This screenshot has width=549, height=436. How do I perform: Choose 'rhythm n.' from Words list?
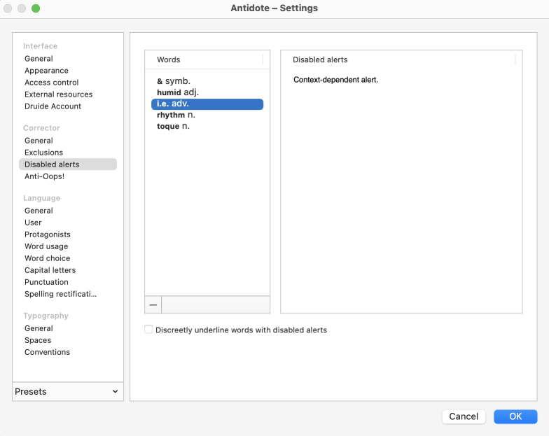(176, 115)
